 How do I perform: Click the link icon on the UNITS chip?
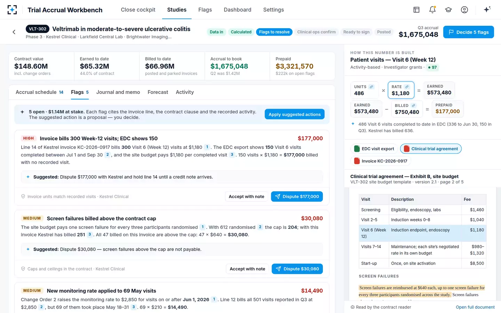pyautogui.click(x=371, y=87)
